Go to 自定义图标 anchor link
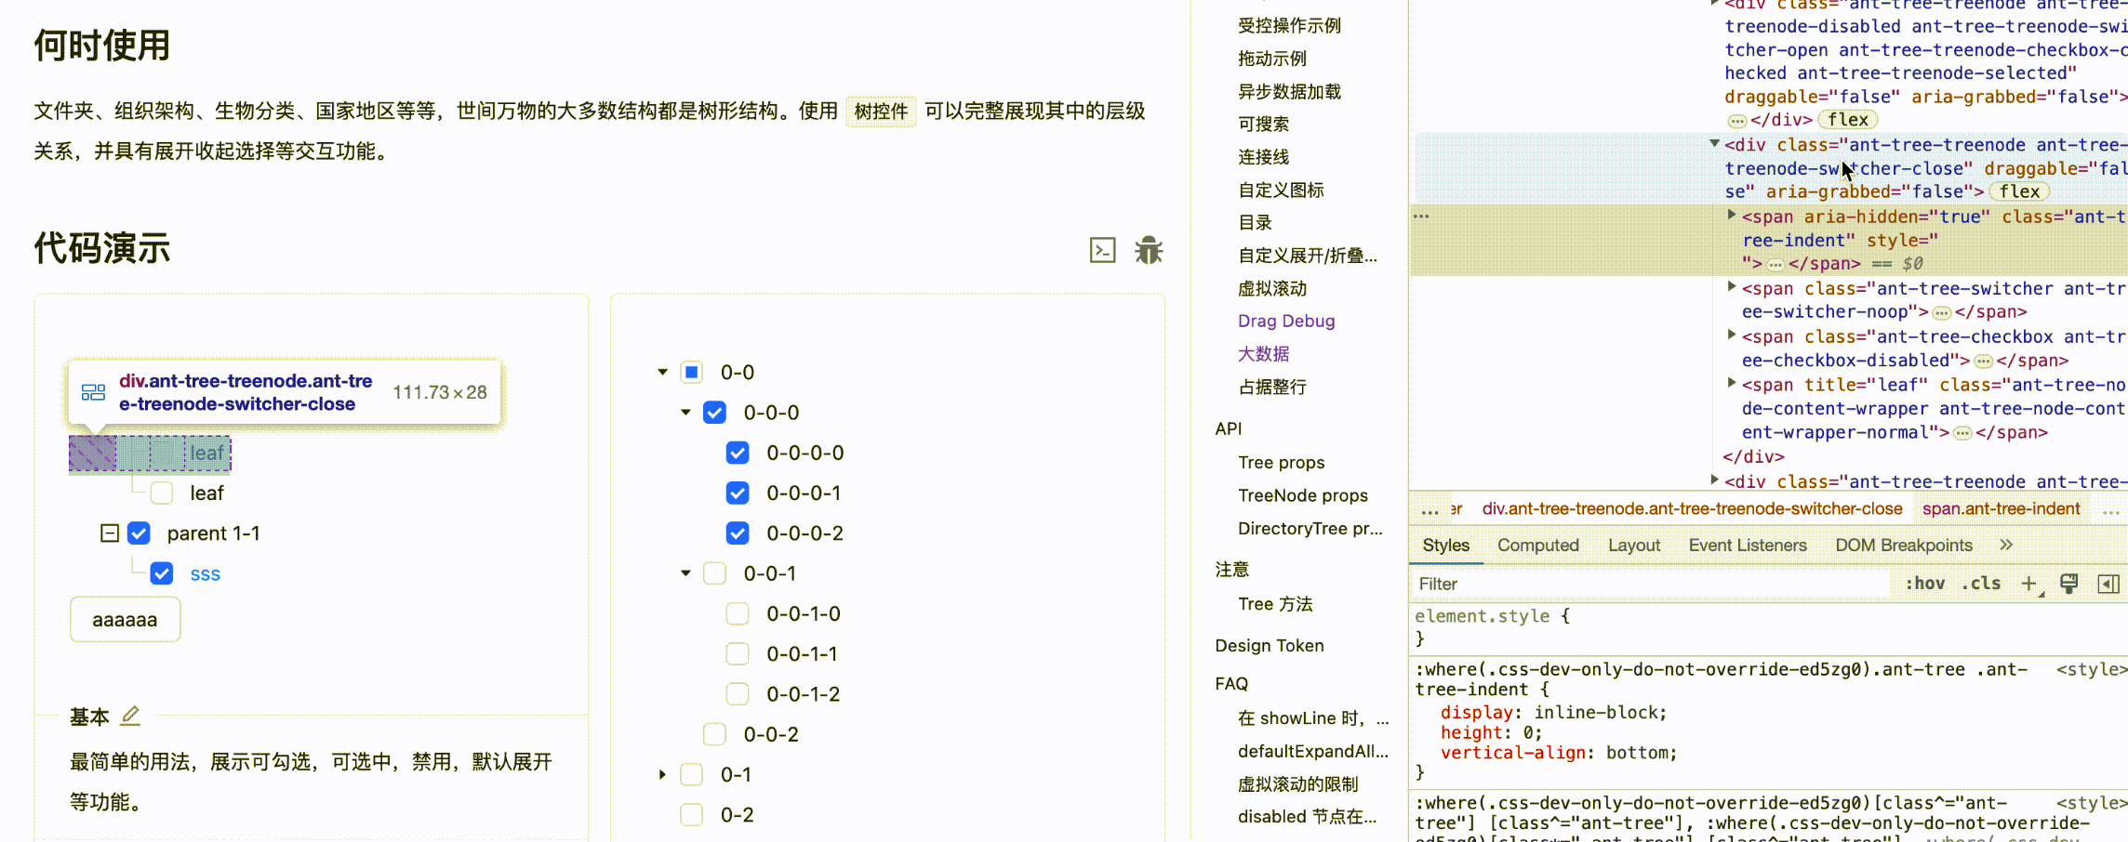This screenshot has width=2128, height=842. click(x=1281, y=190)
